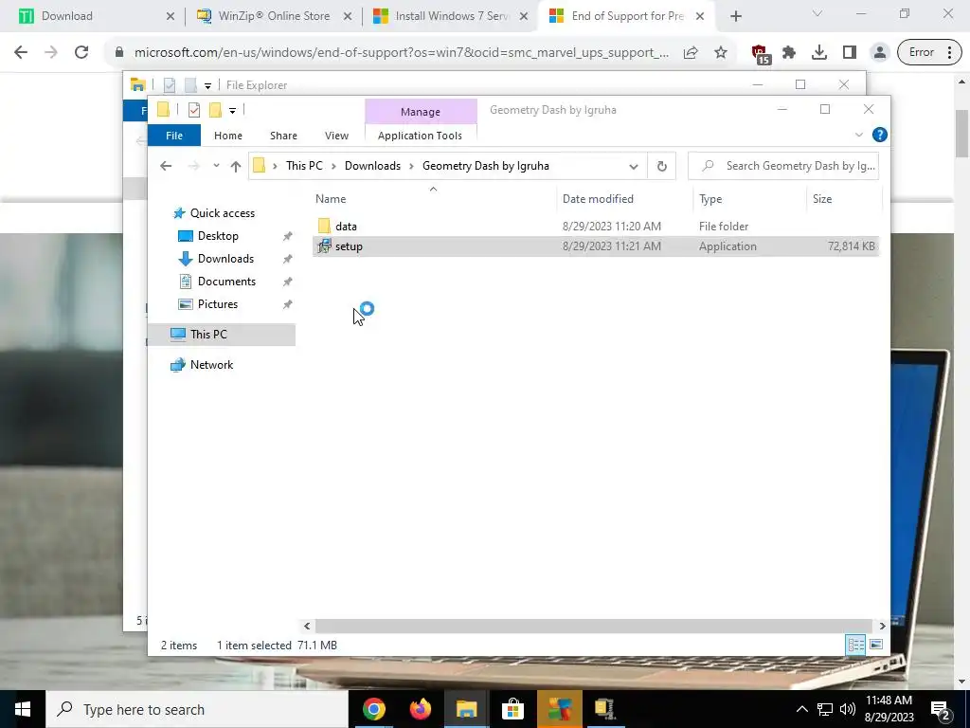
Task: Unpin Documents using its pin icon
Action: [x=287, y=282]
